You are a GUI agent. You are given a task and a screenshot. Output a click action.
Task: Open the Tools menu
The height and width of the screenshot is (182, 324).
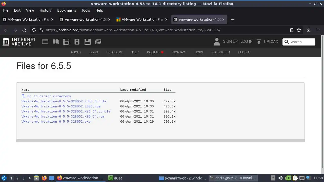tap(86, 10)
